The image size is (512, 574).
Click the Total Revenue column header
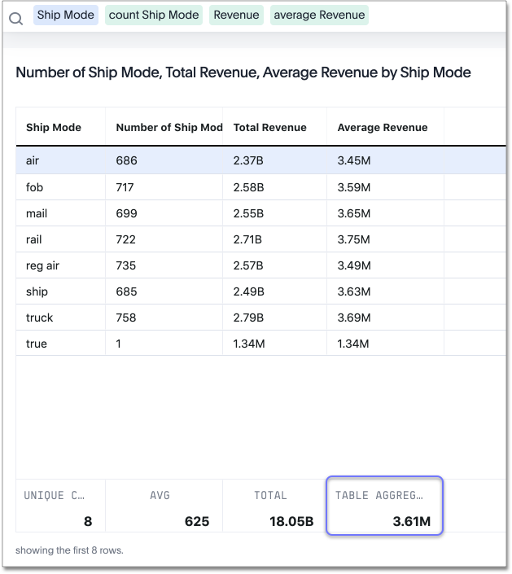click(x=269, y=128)
